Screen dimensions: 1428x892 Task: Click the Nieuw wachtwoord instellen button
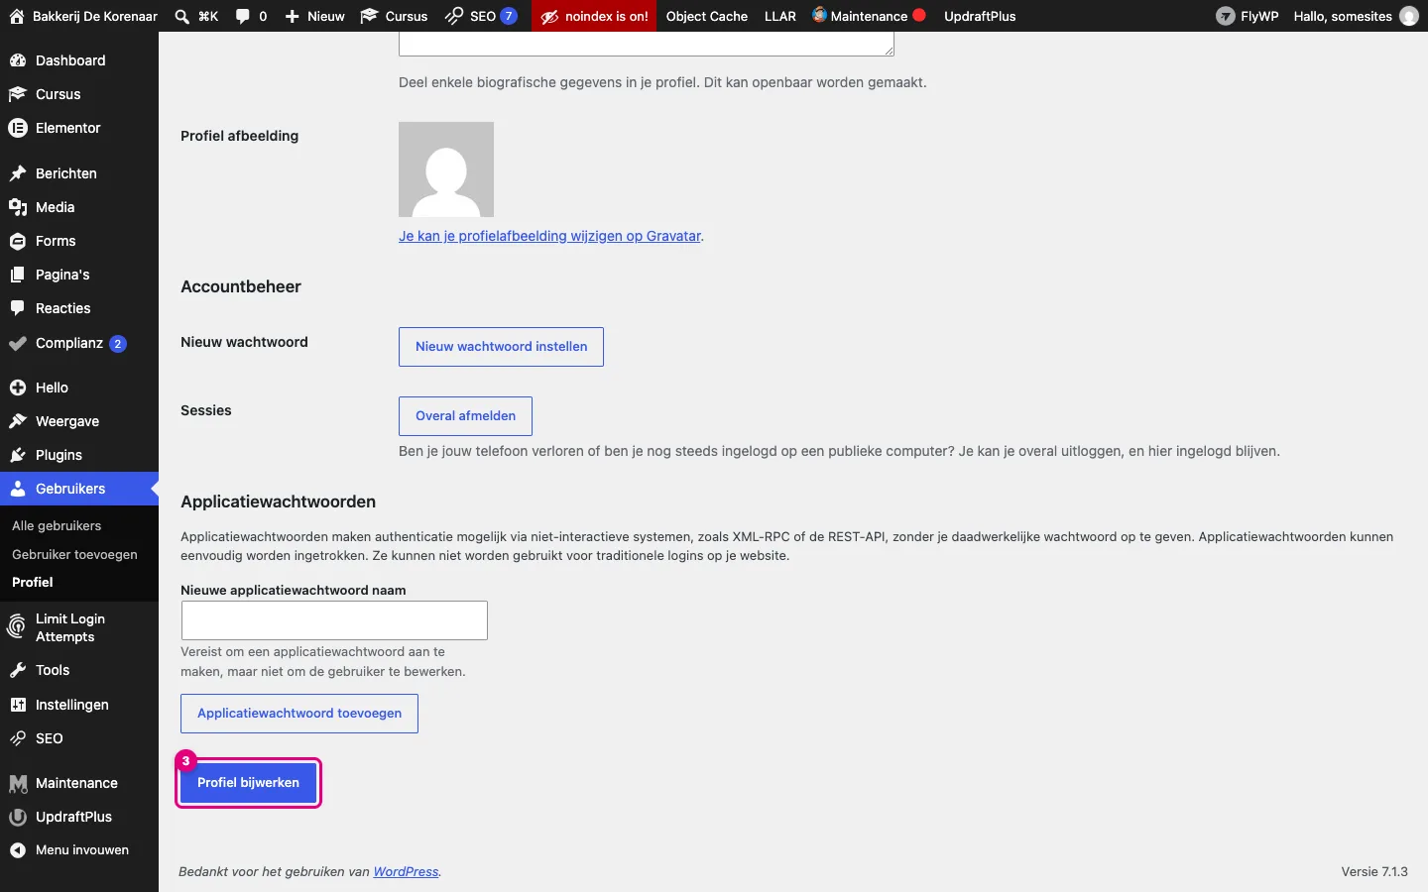[x=501, y=347]
